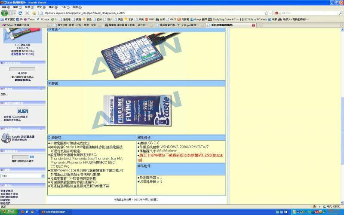
Task: Open the NTD currency dropdown
Action: click(x=23, y=176)
